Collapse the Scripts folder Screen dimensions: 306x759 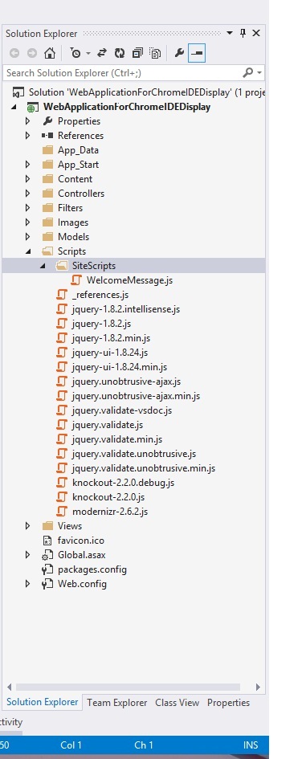(28, 251)
